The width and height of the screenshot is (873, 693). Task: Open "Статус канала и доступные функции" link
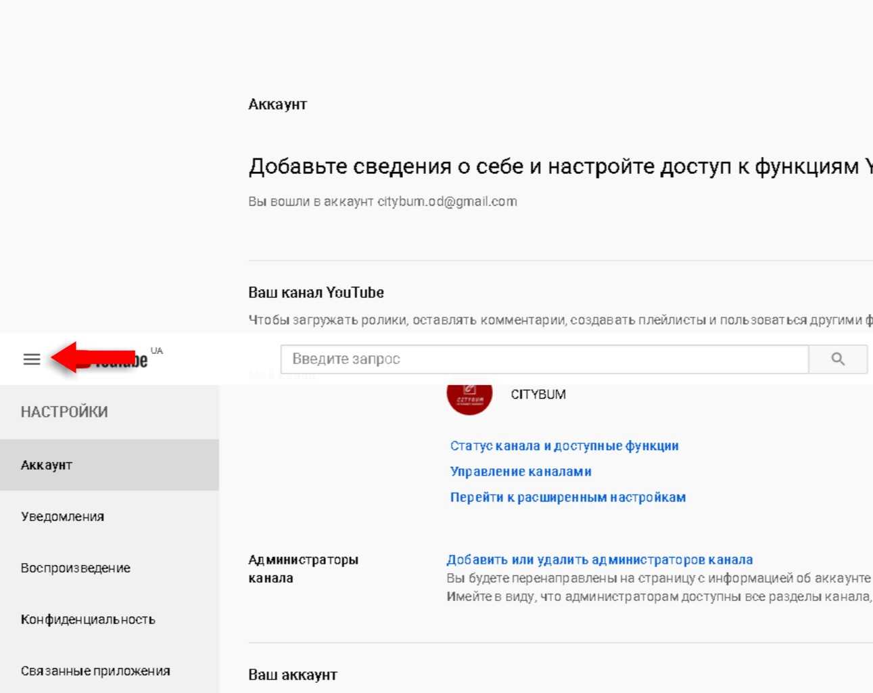564,446
